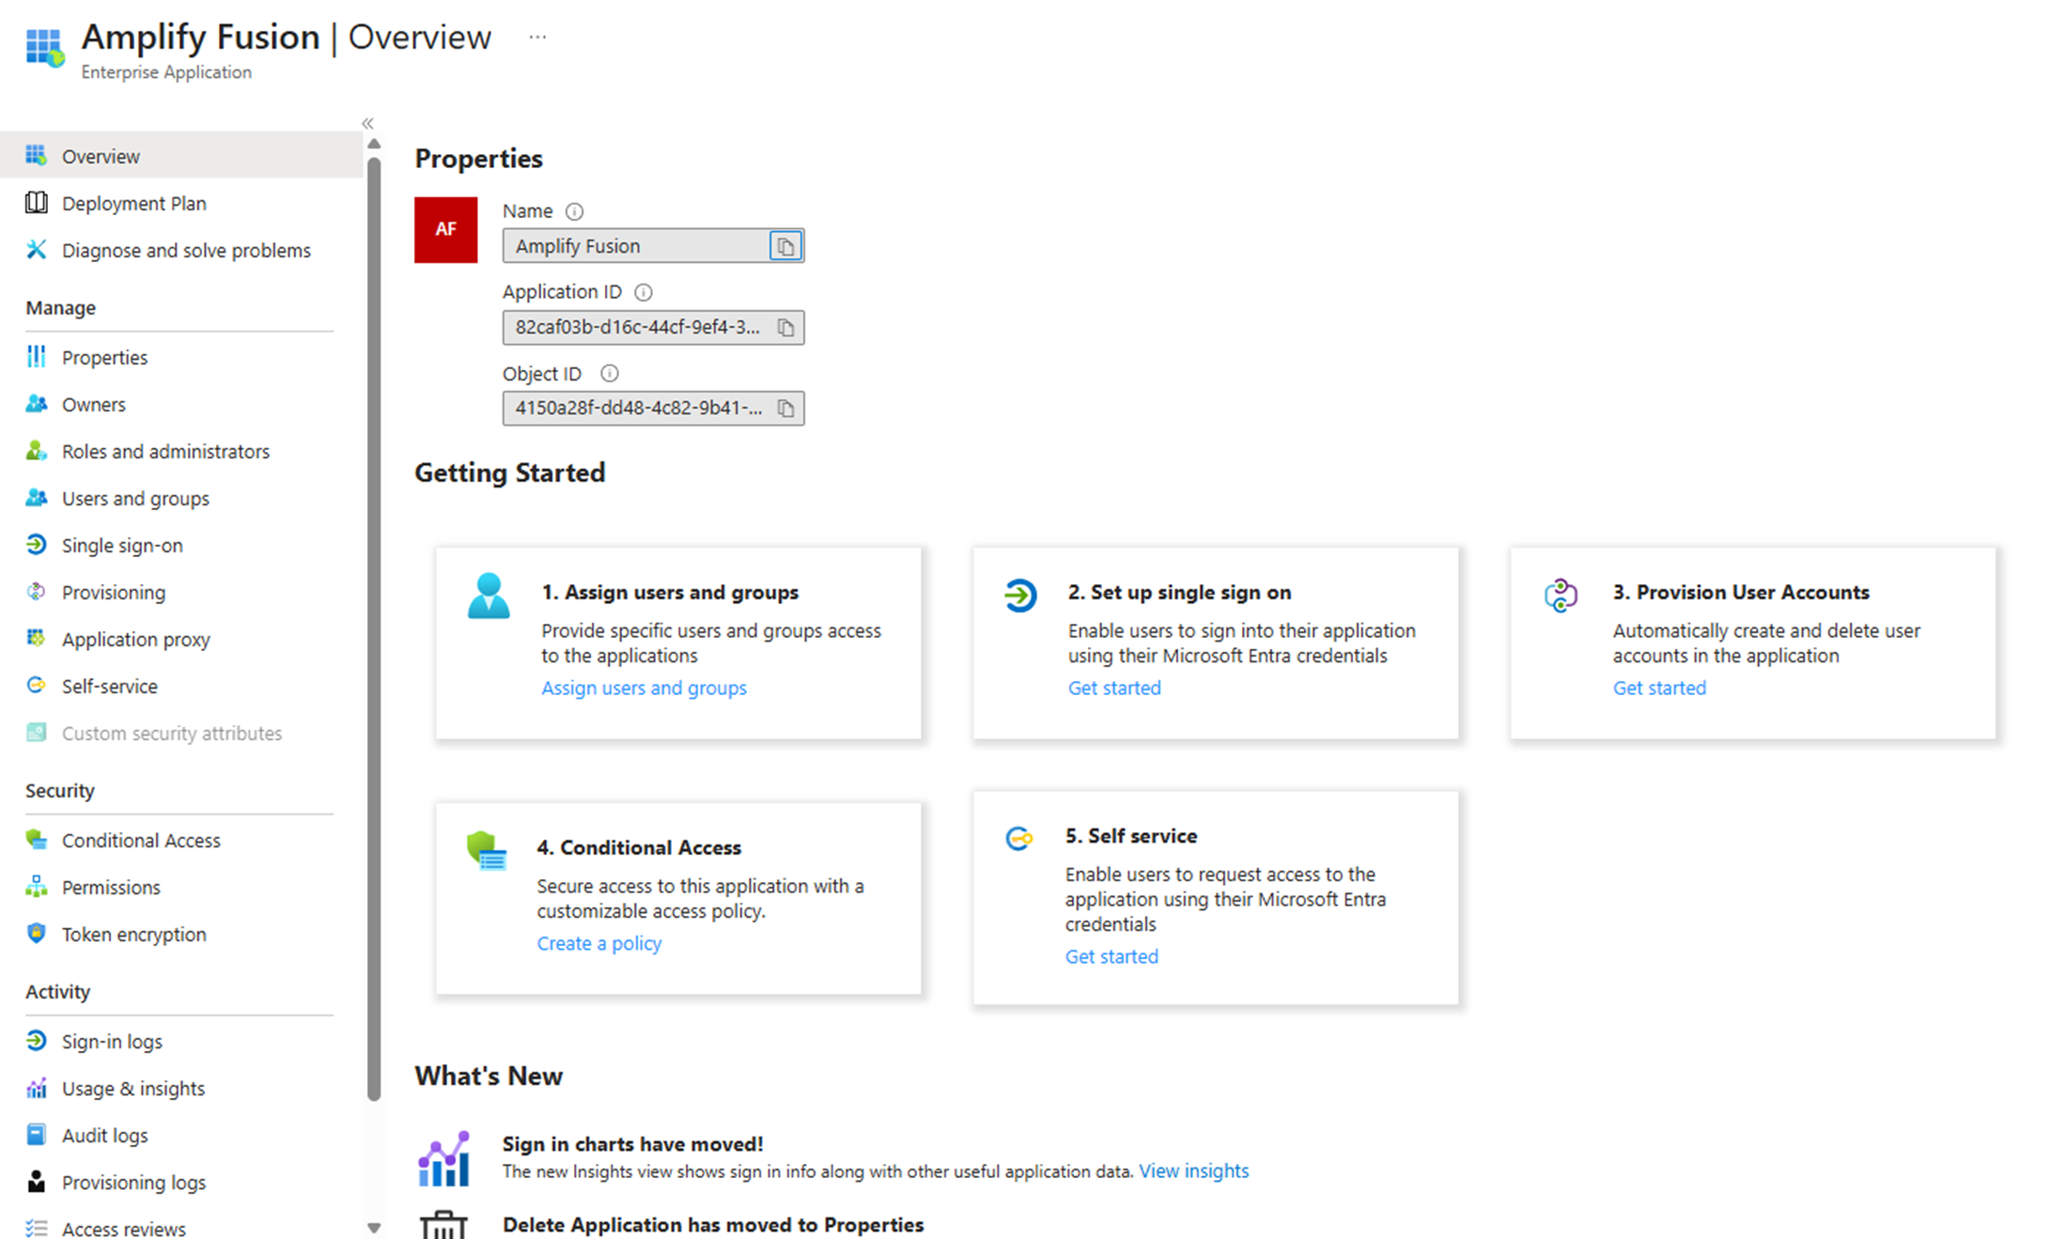Click the View insights link

click(1193, 1170)
